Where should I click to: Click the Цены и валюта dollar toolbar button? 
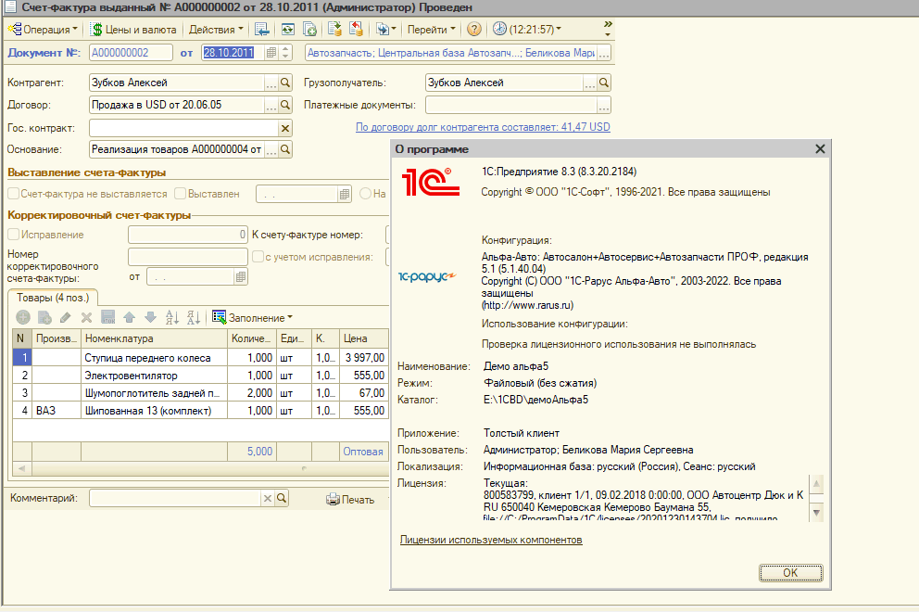pos(134,30)
